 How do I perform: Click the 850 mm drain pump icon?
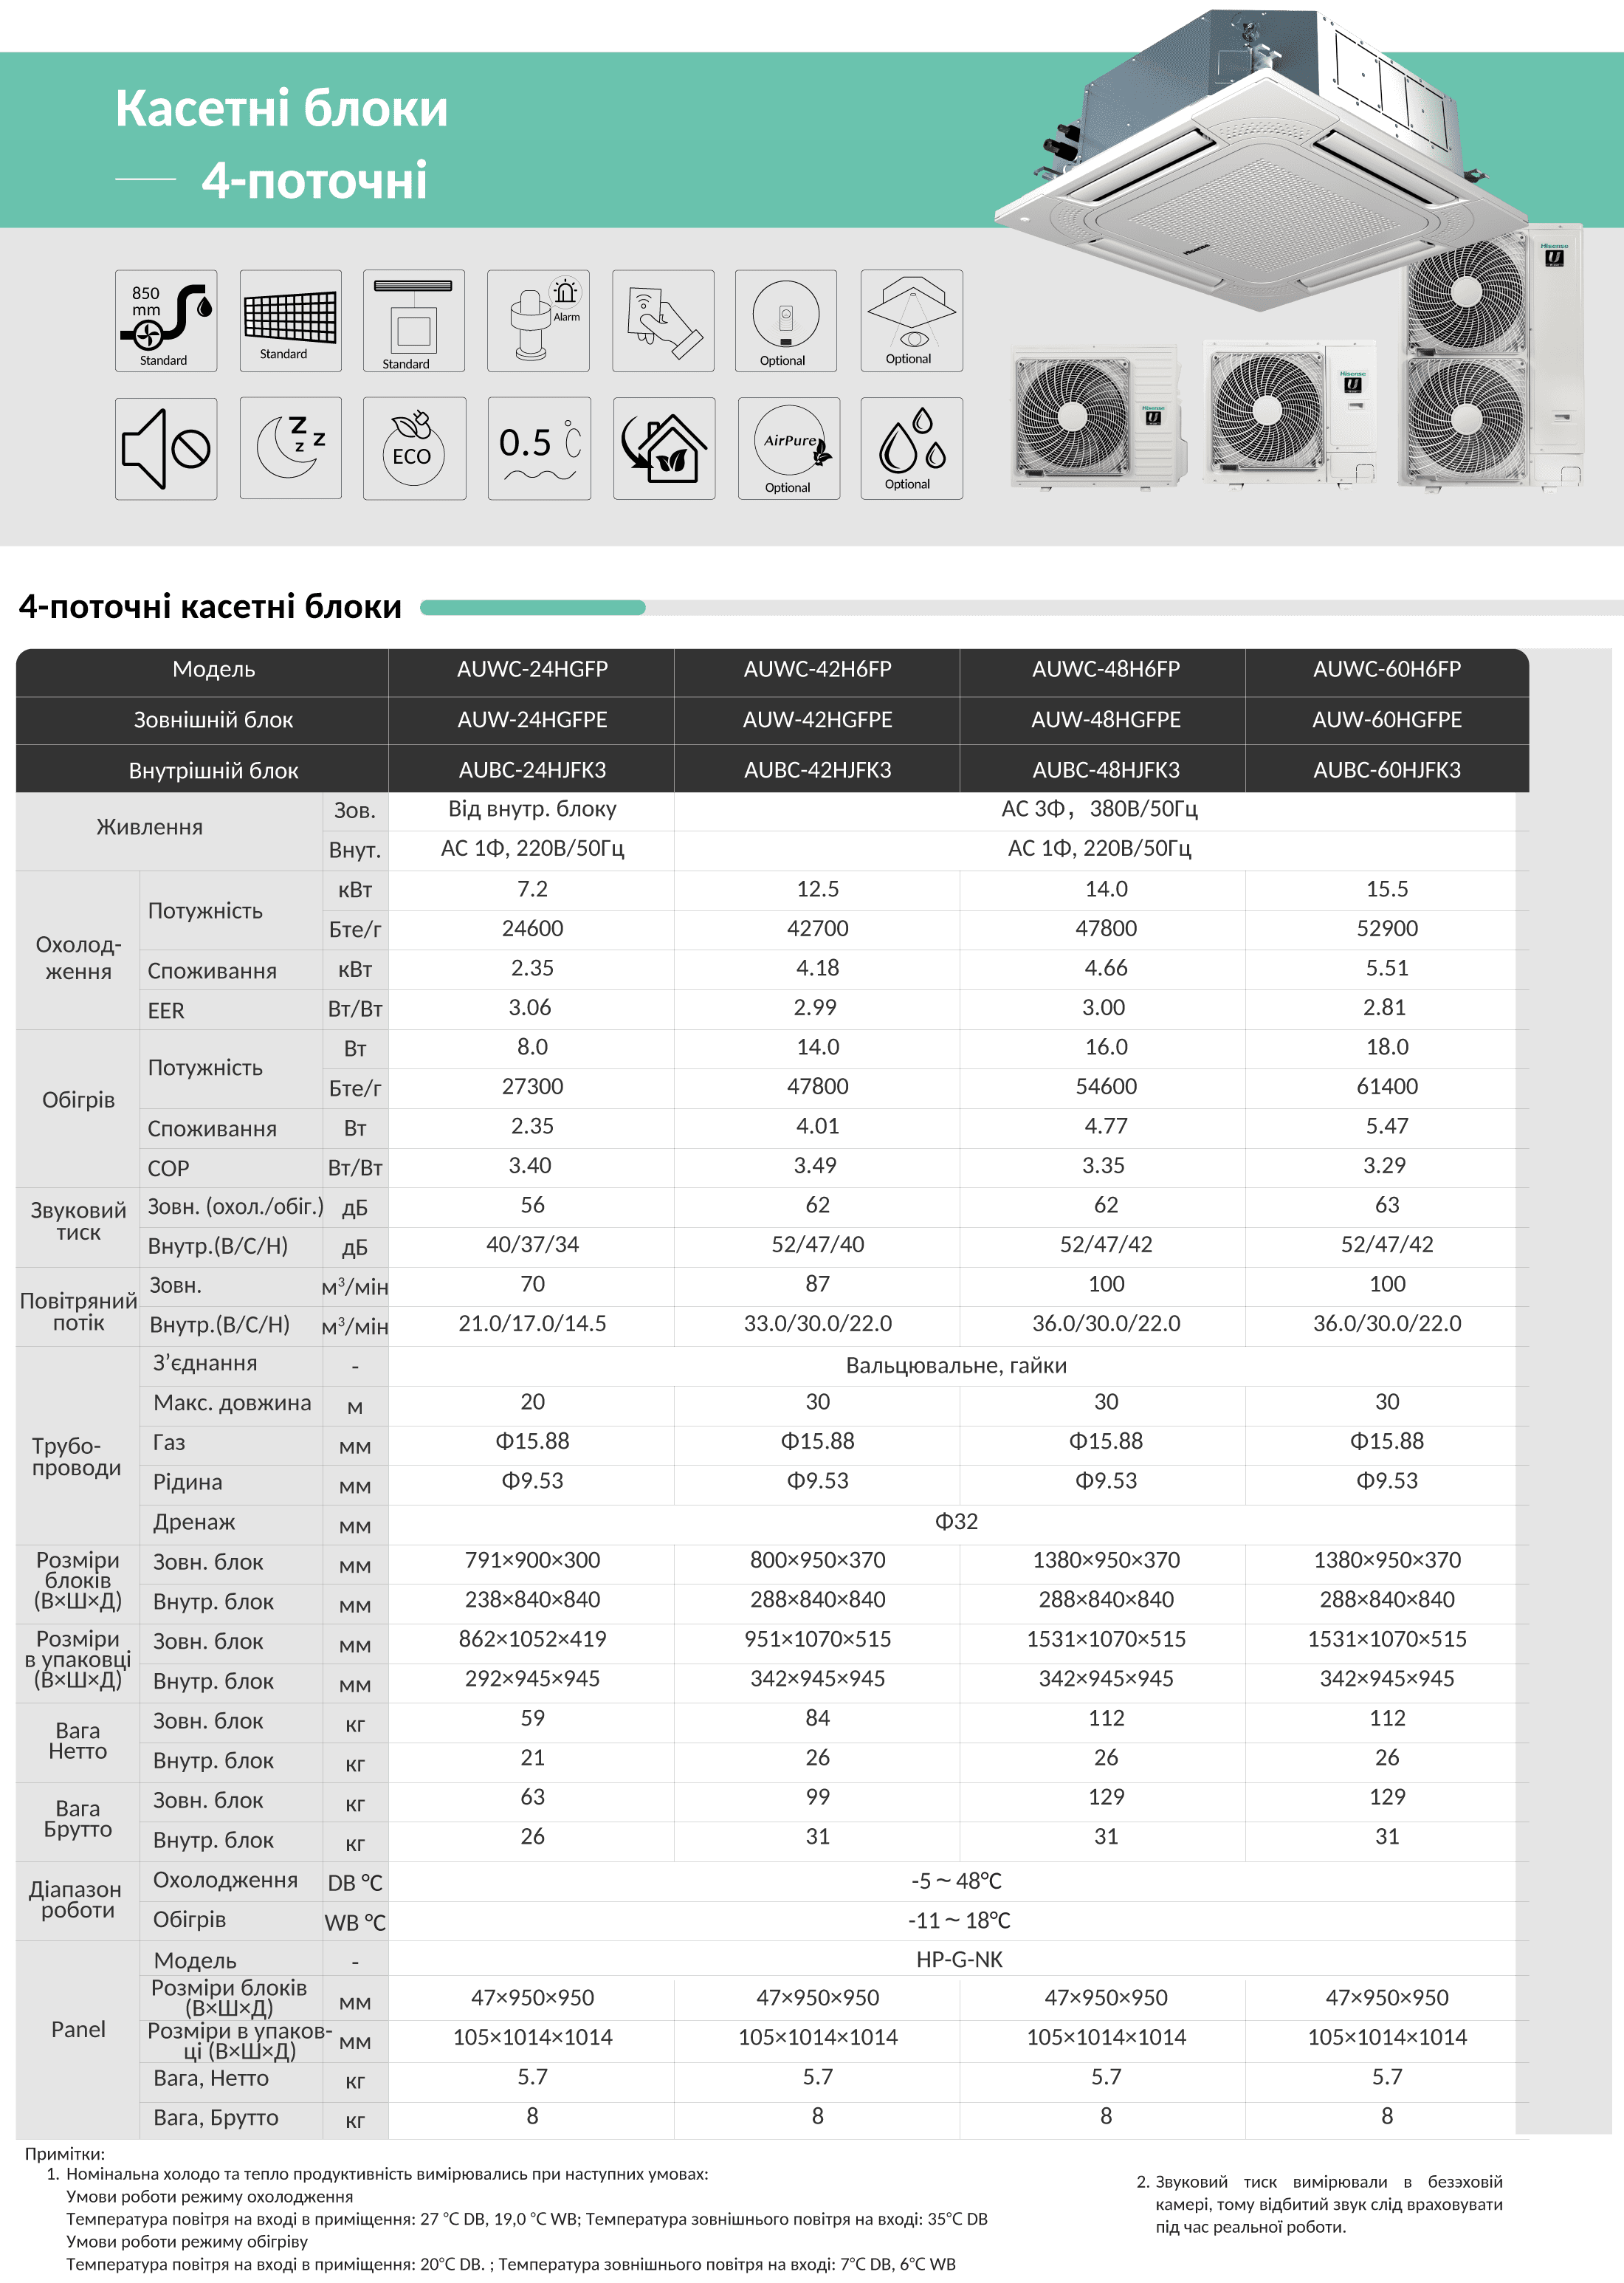pyautogui.click(x=166, y=320)
